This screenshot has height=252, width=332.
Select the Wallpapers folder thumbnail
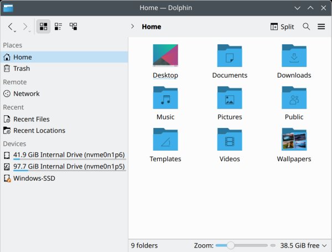[x=294, y=139]
